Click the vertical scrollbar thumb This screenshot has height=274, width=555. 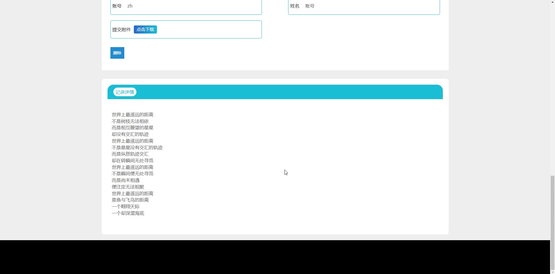coord(552,222)
